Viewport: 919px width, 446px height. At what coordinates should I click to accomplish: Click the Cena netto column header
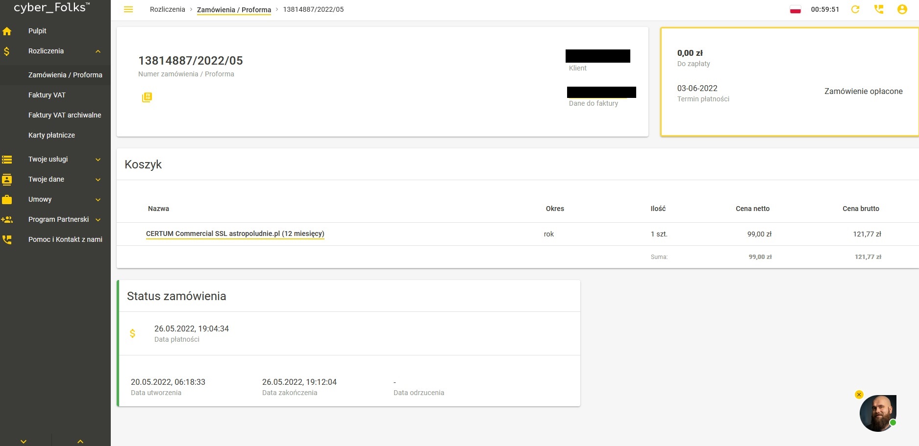tap(753, 209)
